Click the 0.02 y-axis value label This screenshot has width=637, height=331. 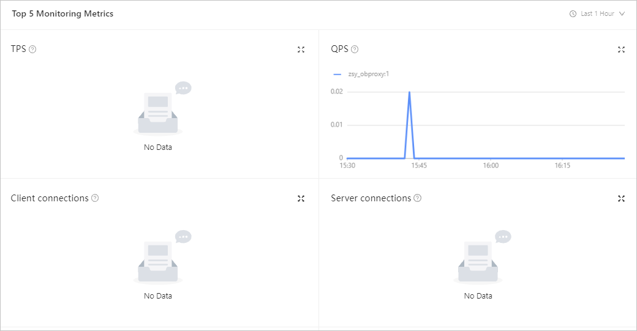pos(336,92)
